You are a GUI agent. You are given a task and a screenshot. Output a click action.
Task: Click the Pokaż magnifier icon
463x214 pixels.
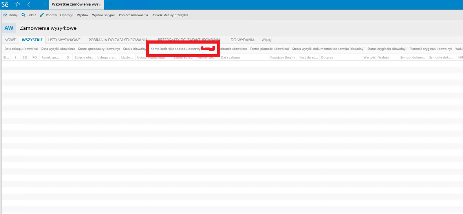24,15
